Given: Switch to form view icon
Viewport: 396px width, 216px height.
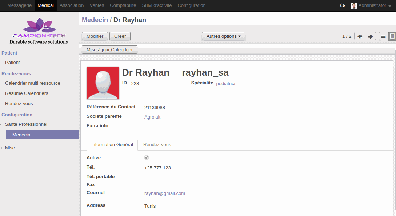Looking at the screenshot, I should 392,36.
